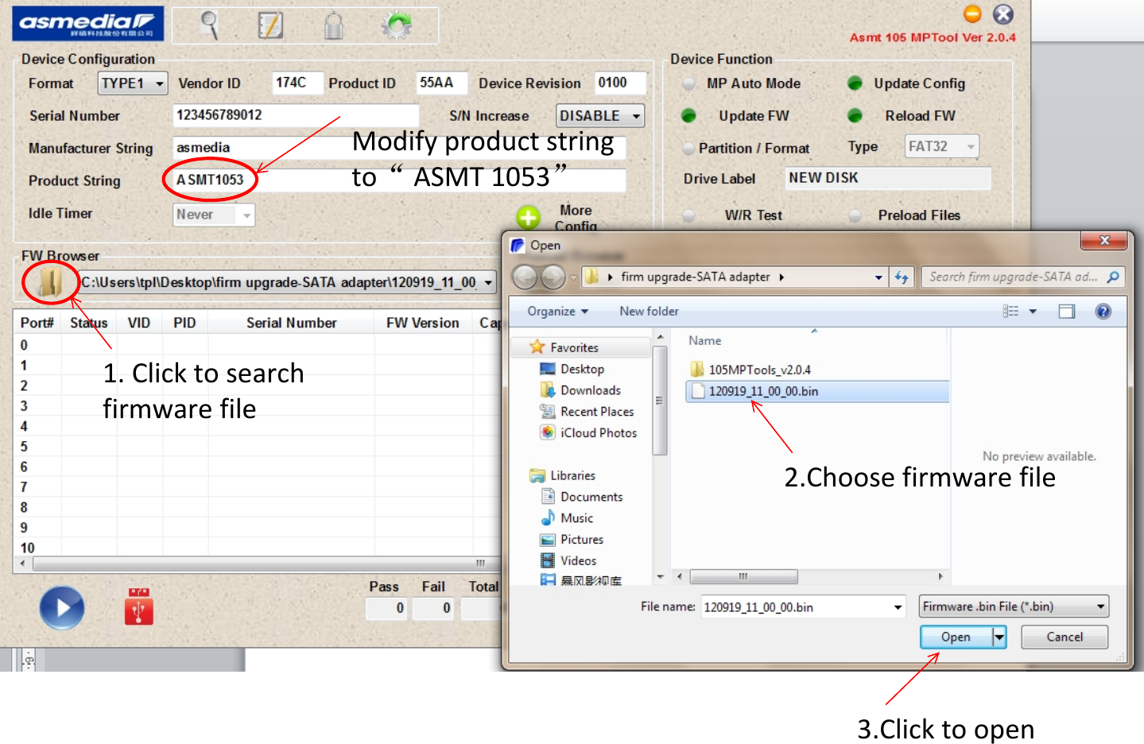Click the Vendor ID field 174C
Screen dimensions: 1144x744
[x=297, y=83]
